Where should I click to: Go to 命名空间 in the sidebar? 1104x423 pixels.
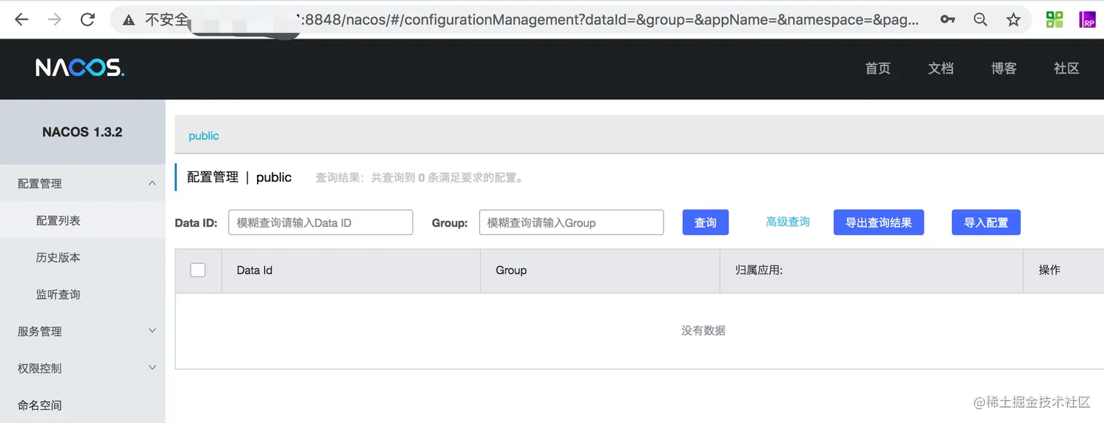point(39,405)
